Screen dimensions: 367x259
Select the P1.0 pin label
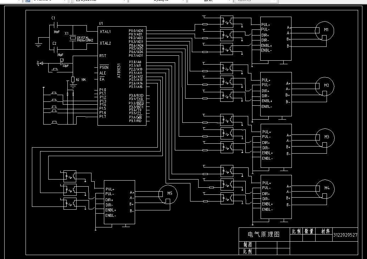(102, 90)
